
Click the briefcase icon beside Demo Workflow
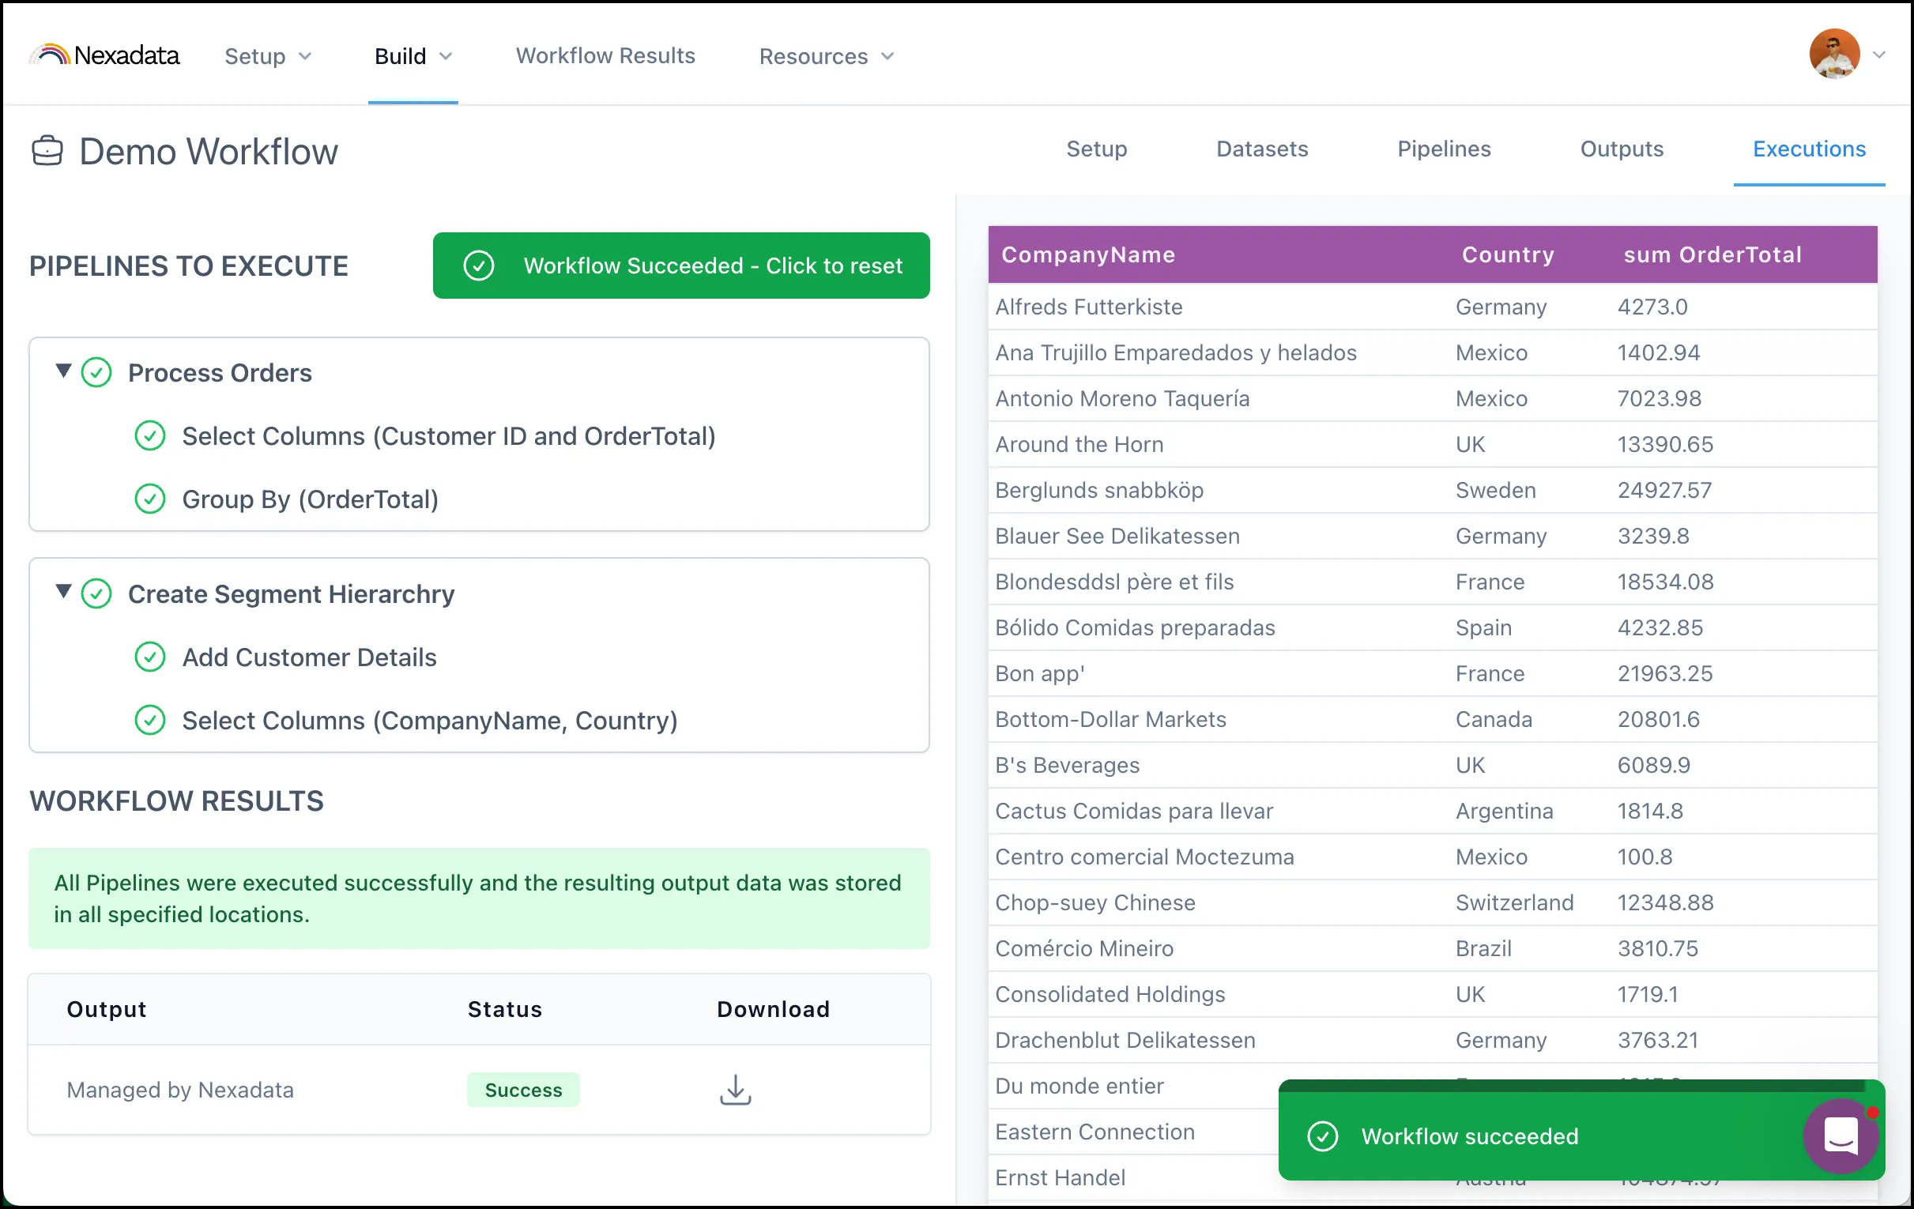tap(47, 150)
